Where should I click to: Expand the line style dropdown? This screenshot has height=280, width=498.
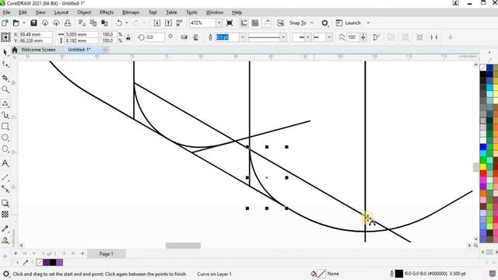tap(283, 37)
